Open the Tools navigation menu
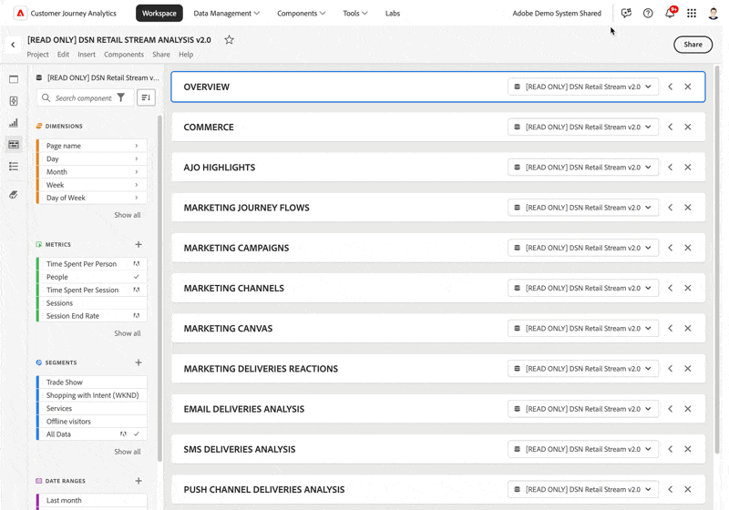 pyautogui.click(x=355, y=14)
